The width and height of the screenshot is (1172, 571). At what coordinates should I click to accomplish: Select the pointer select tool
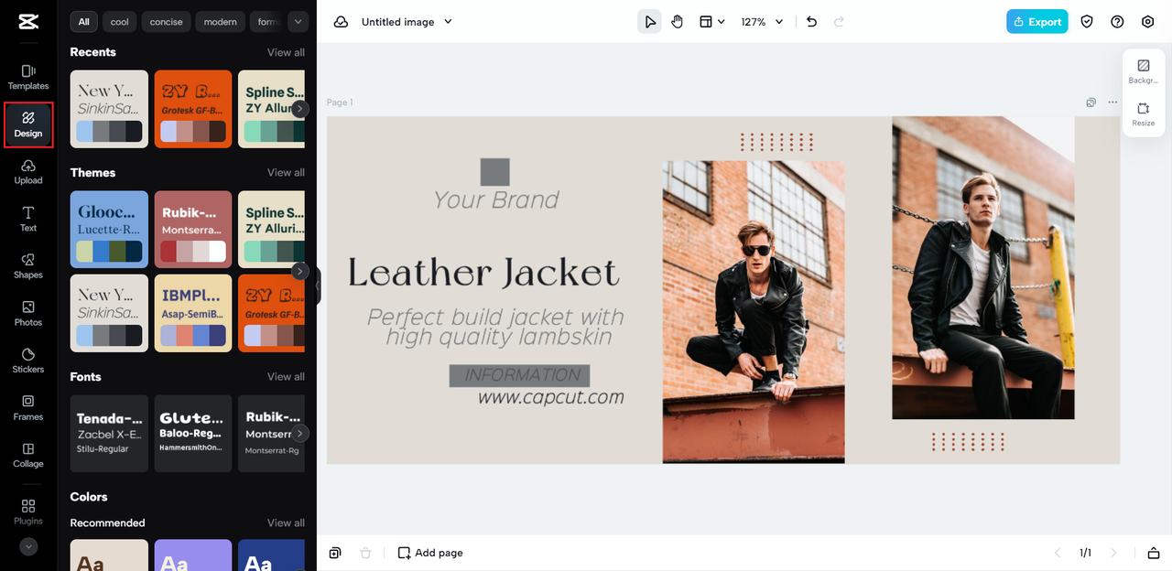(649, 22)
